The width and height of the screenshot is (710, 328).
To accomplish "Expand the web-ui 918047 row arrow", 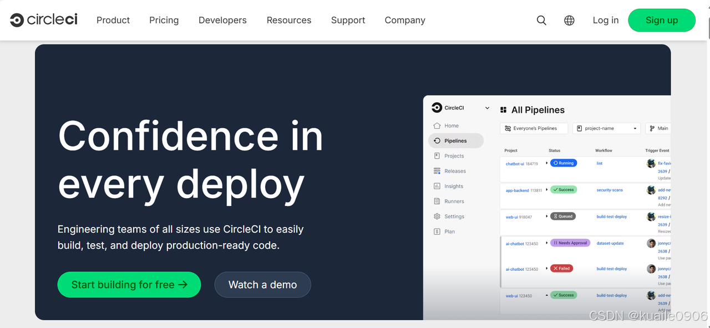I will [x=547, y=216].
